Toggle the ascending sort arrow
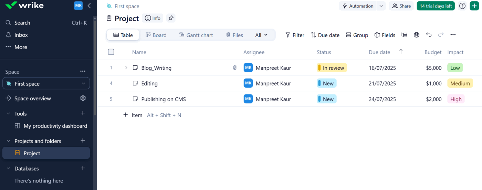 (x=401, y=52)
